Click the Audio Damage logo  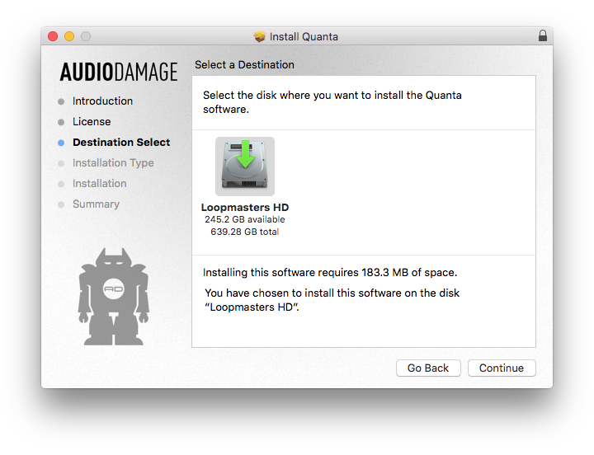(x=119, y=73)
